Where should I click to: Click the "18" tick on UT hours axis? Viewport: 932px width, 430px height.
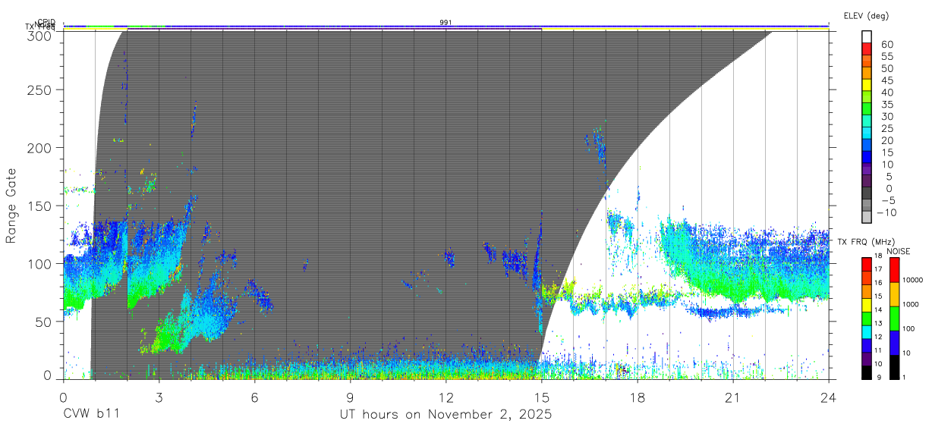638,397
